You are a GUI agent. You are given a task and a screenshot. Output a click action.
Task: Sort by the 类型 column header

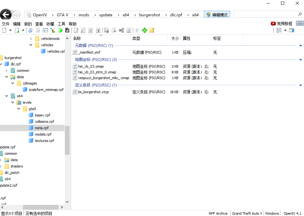(149, 38)
